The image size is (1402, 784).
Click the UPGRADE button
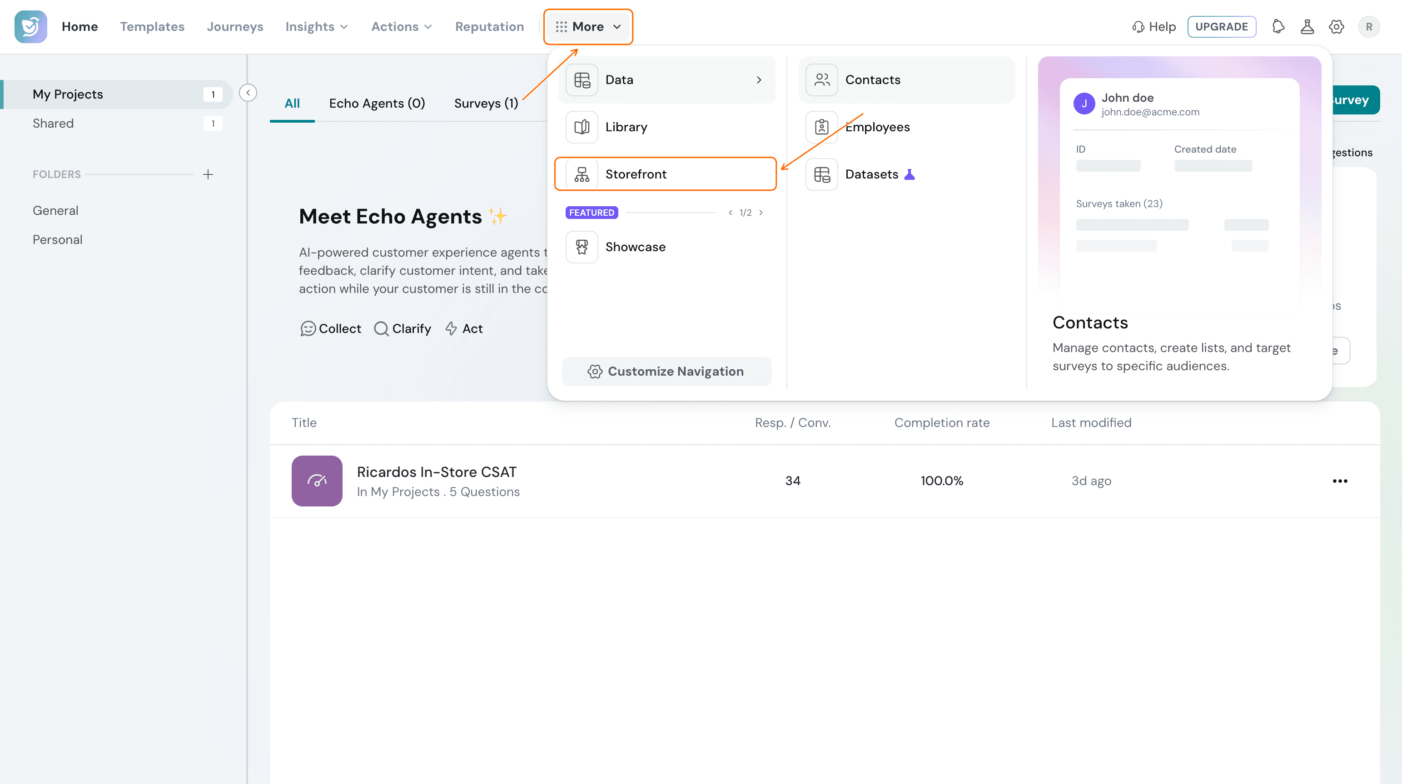[1221, 27]
